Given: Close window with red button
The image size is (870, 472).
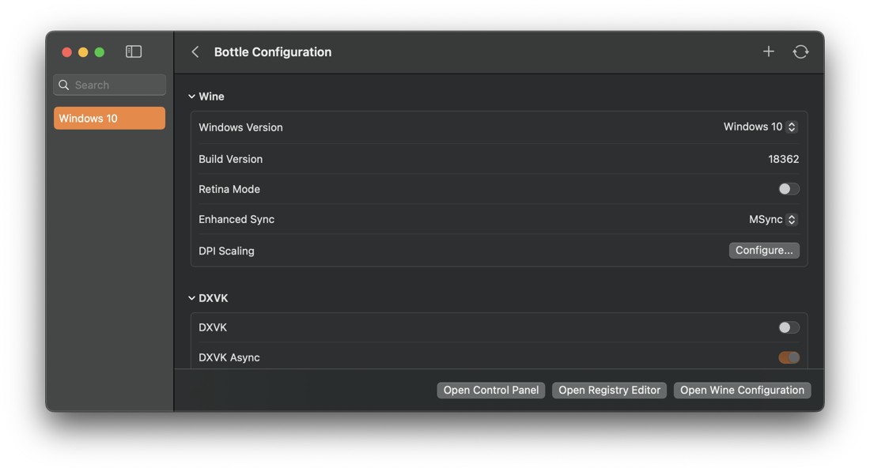Looking at the screenshot, I should [66, 52].
